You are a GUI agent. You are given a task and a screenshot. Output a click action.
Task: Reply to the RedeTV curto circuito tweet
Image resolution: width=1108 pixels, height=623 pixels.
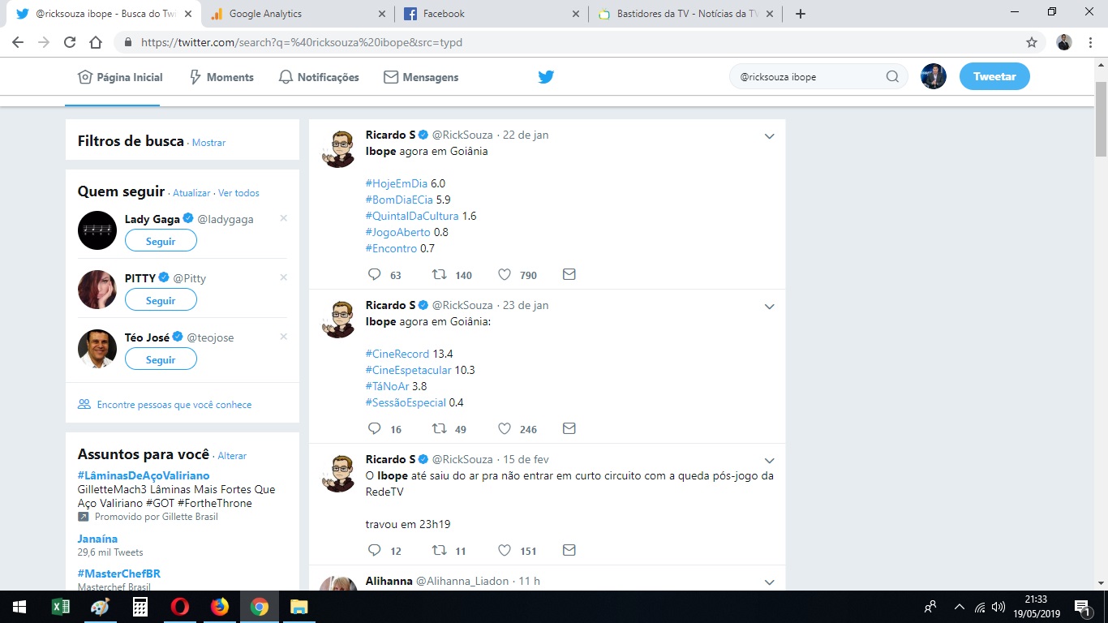tap(375, 551)
